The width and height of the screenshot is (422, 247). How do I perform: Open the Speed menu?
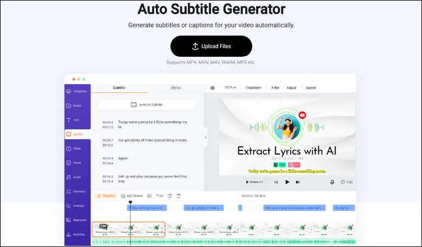point(310,88)
